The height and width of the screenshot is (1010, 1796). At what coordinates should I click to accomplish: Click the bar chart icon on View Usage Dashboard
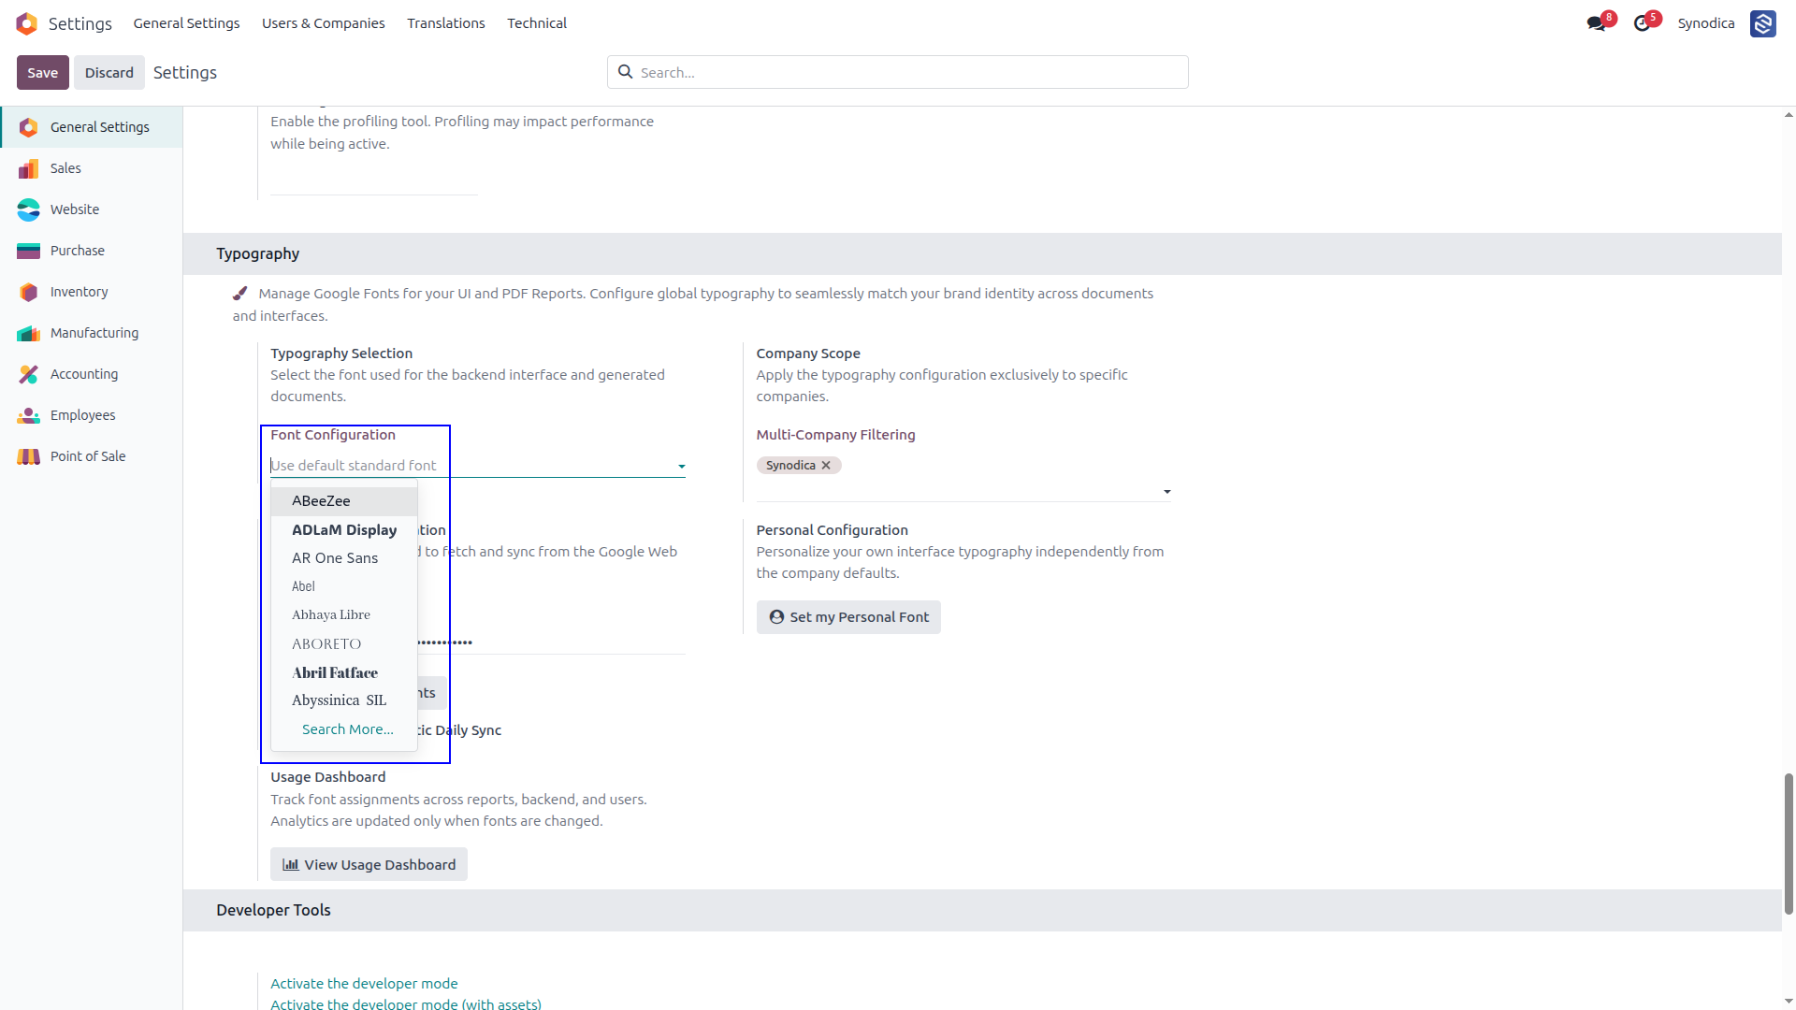(x=291, y=865)
